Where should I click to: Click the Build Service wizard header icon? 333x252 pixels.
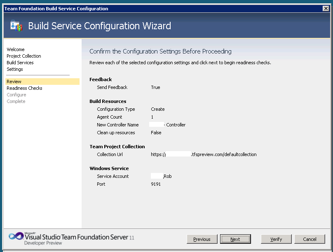click(x=16, y=26)
